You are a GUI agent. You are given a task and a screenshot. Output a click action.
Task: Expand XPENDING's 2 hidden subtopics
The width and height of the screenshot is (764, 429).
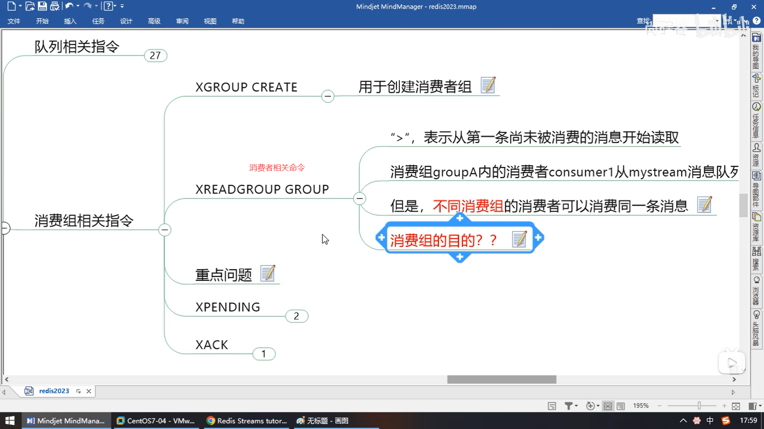click(296, 316)
